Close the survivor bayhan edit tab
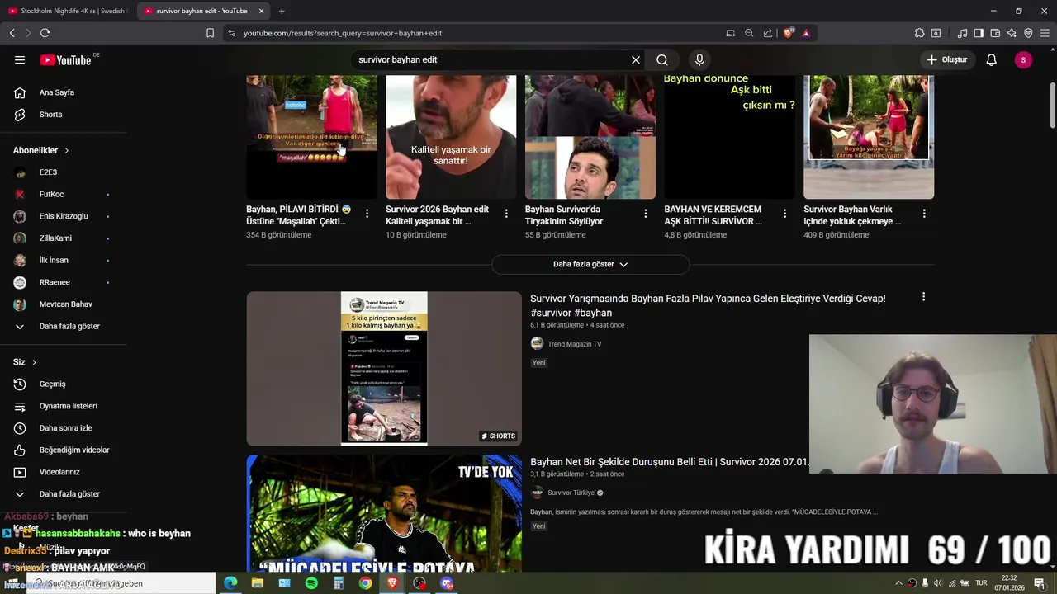 [262, 11]
